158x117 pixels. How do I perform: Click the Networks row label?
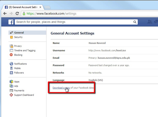[58, 73]
